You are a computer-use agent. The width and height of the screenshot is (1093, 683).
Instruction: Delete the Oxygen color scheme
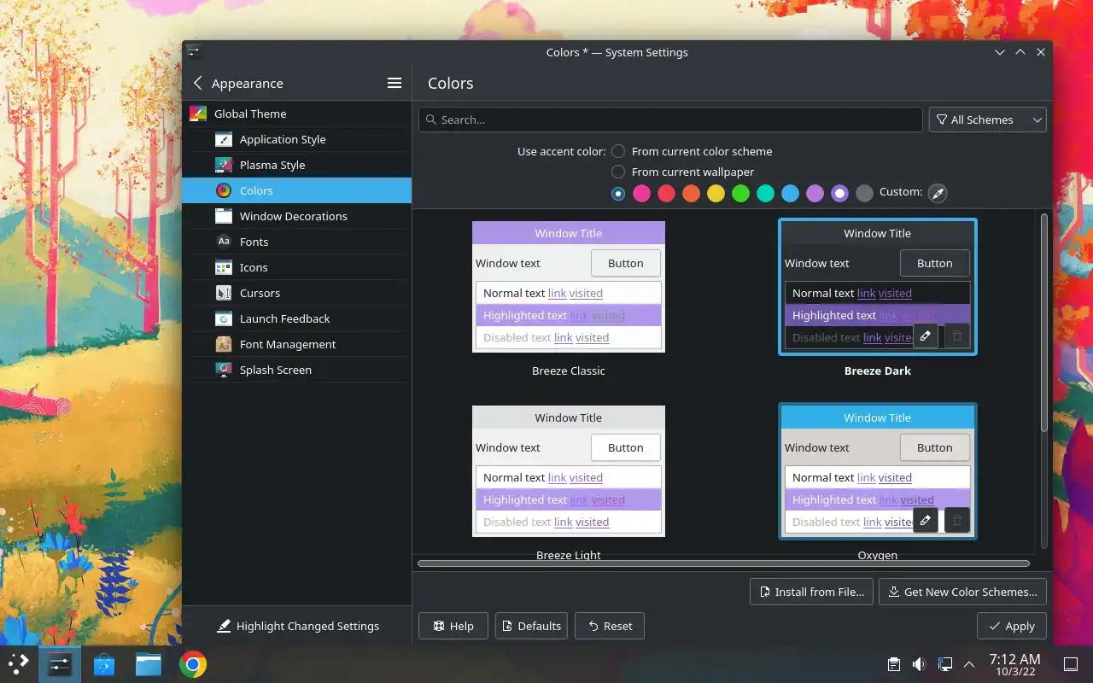(957, 521)
